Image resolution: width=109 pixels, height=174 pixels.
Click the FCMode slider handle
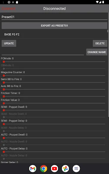4,62
